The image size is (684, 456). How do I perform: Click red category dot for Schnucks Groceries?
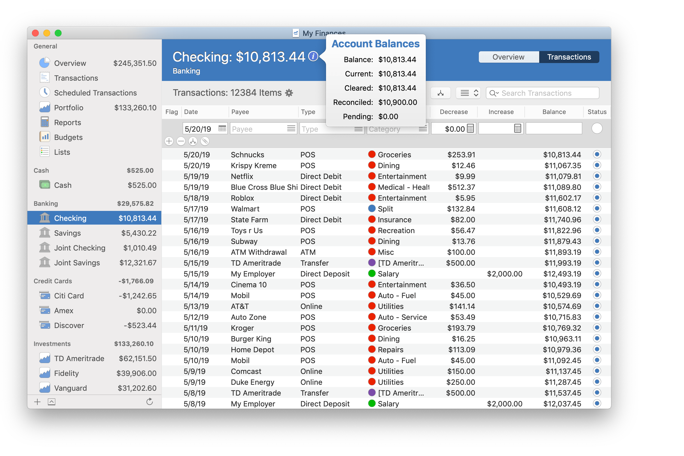[x=372, y=154]
